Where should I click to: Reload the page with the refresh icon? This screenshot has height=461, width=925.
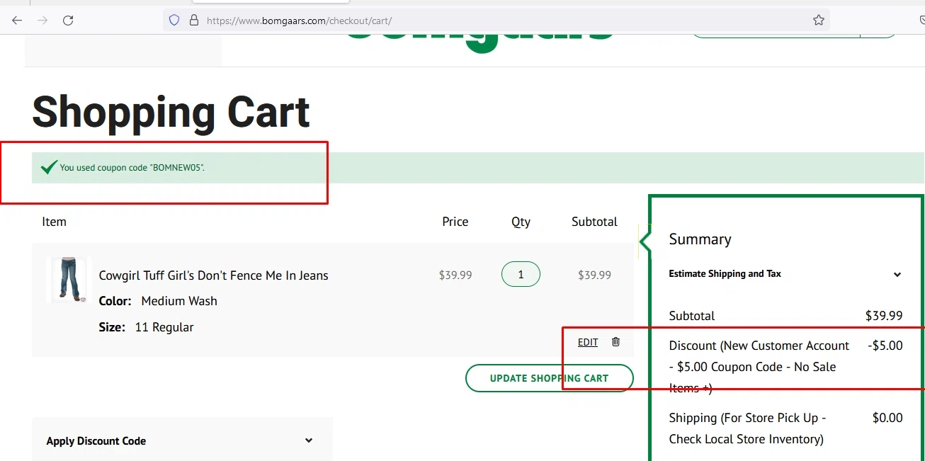click(68, 21)
